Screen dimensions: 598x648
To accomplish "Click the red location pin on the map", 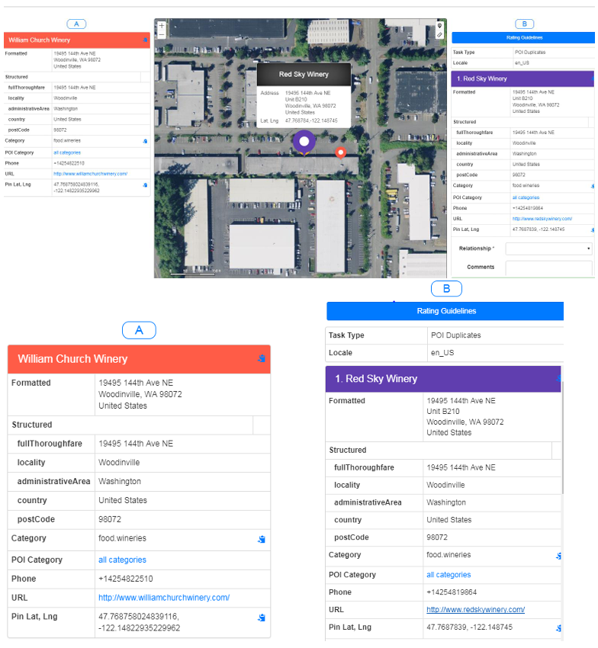I will [x=340, y=153].
